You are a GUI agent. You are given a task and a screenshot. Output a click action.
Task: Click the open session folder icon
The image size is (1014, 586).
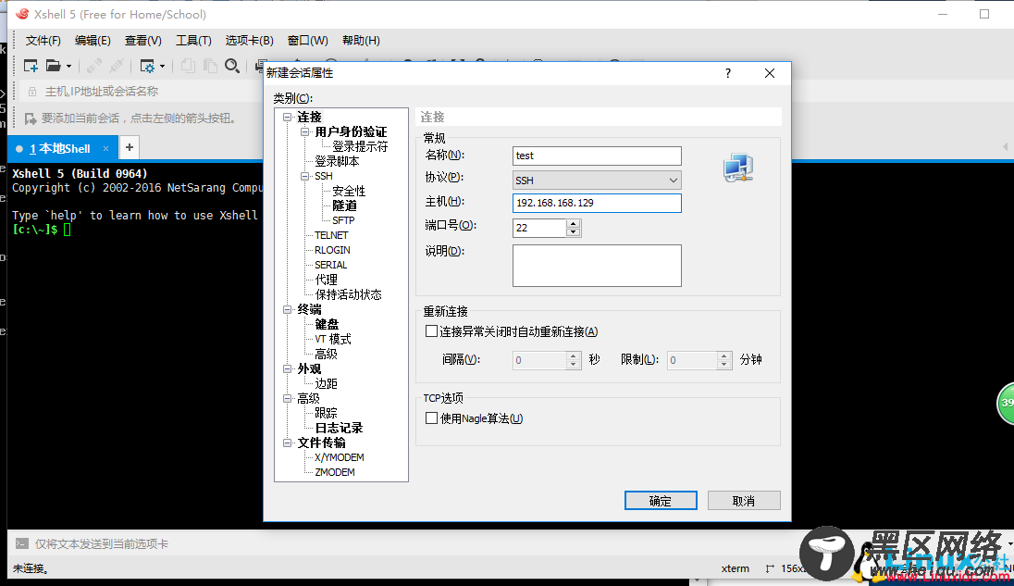(54, 66)
